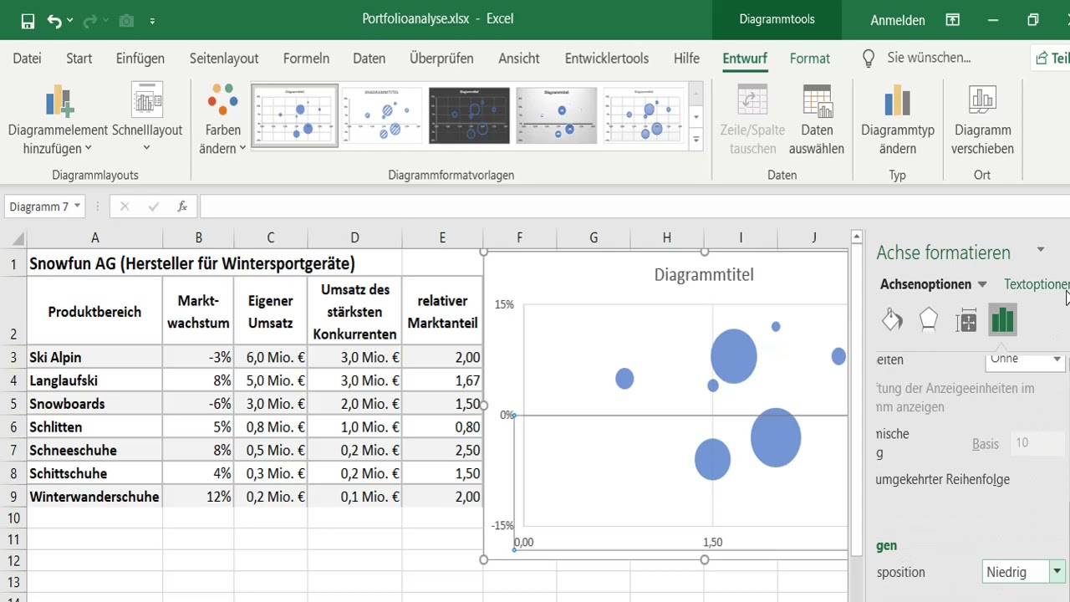
Task: Select cell containing Ski Alpin
Action: (x=95, y=357)
